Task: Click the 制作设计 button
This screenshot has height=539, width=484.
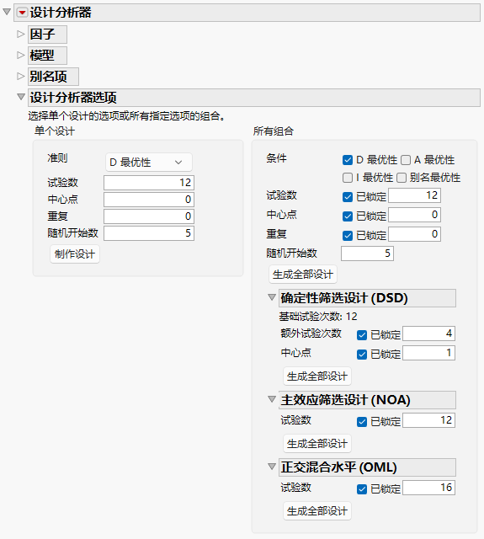Action: click(x=75, y=254)
